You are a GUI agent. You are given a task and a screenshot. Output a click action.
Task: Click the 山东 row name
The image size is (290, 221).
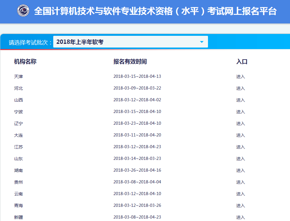pos(19,159)
